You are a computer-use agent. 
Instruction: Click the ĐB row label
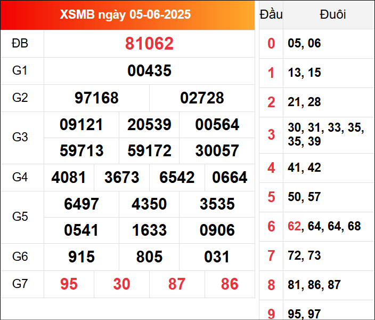20,43
